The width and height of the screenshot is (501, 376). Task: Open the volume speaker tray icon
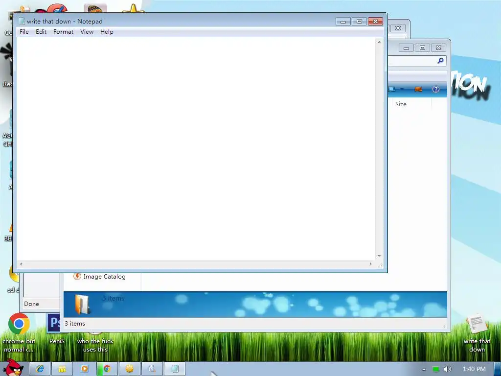(x=447, y=369)
